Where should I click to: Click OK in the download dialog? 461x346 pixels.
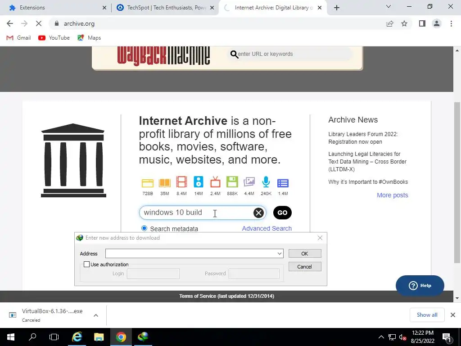tap(305, 254)
